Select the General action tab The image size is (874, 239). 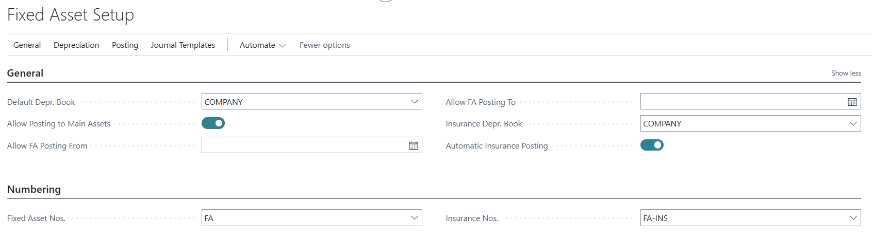[x=27, y=45]
